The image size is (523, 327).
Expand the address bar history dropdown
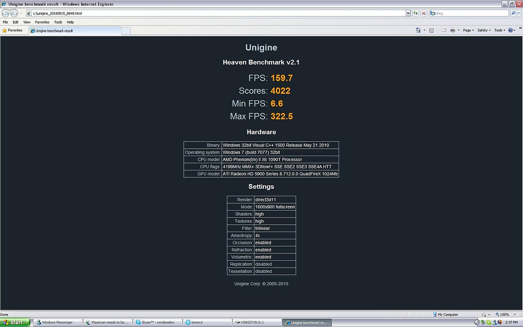[x=408, y=13]
